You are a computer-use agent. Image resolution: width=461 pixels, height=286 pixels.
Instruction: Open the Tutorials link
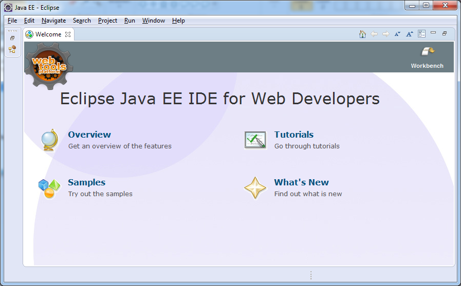point(294,135)
